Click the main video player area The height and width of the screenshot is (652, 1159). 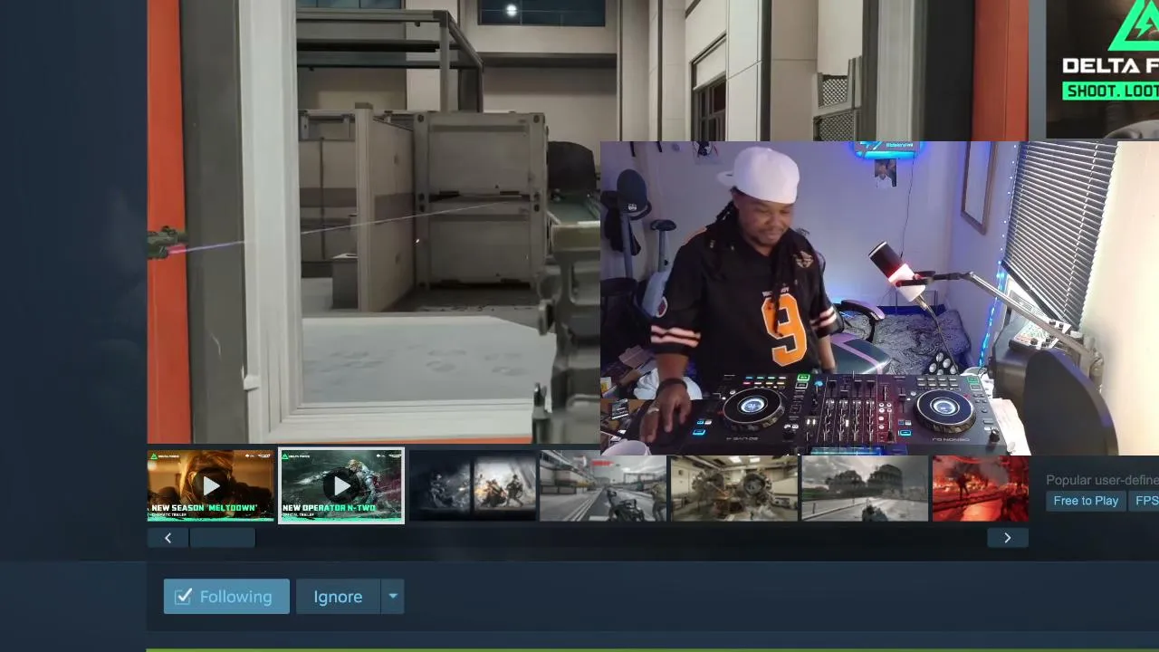point(588,222)
